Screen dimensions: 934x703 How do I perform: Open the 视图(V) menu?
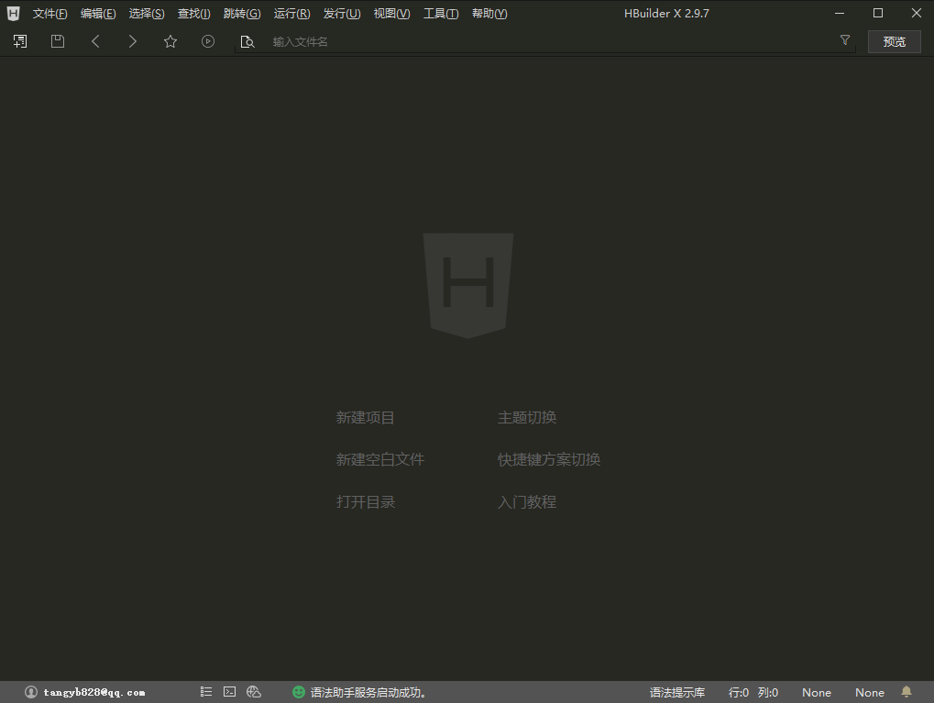point(392,13)
